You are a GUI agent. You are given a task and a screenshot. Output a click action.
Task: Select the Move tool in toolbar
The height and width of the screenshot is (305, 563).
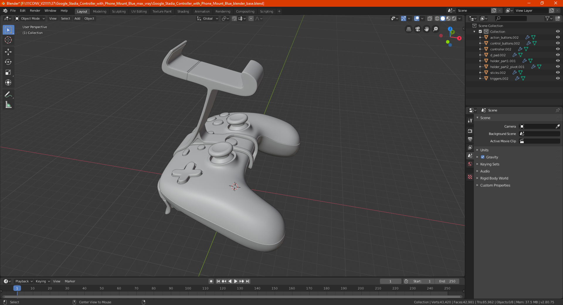pos(8,52)
